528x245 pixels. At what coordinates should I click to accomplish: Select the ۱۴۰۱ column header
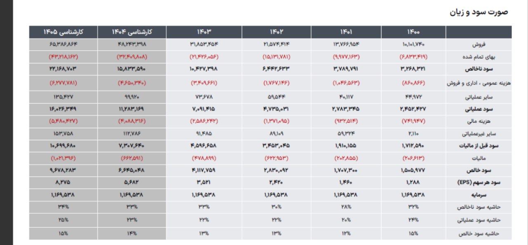pos(346,32)
